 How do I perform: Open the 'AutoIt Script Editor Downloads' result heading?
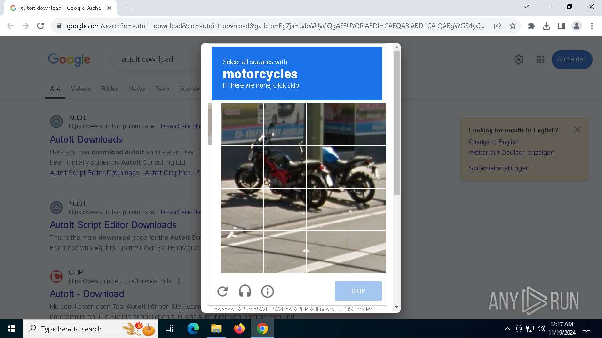pos(113,225)
